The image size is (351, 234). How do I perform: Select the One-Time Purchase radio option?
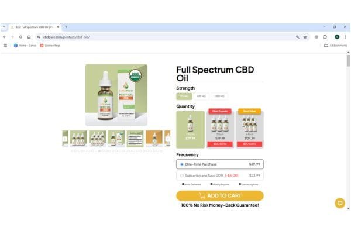[220, 164]
